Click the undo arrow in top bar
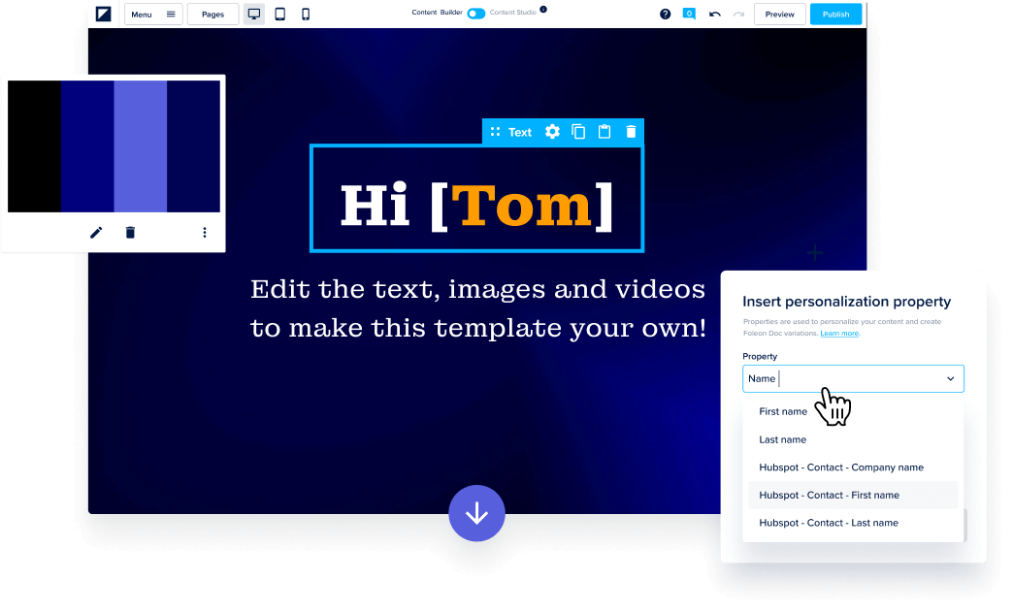This screenshot has height=612, width=1013. (715, 15)
